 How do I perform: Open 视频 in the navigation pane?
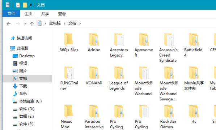pos(20,63)
